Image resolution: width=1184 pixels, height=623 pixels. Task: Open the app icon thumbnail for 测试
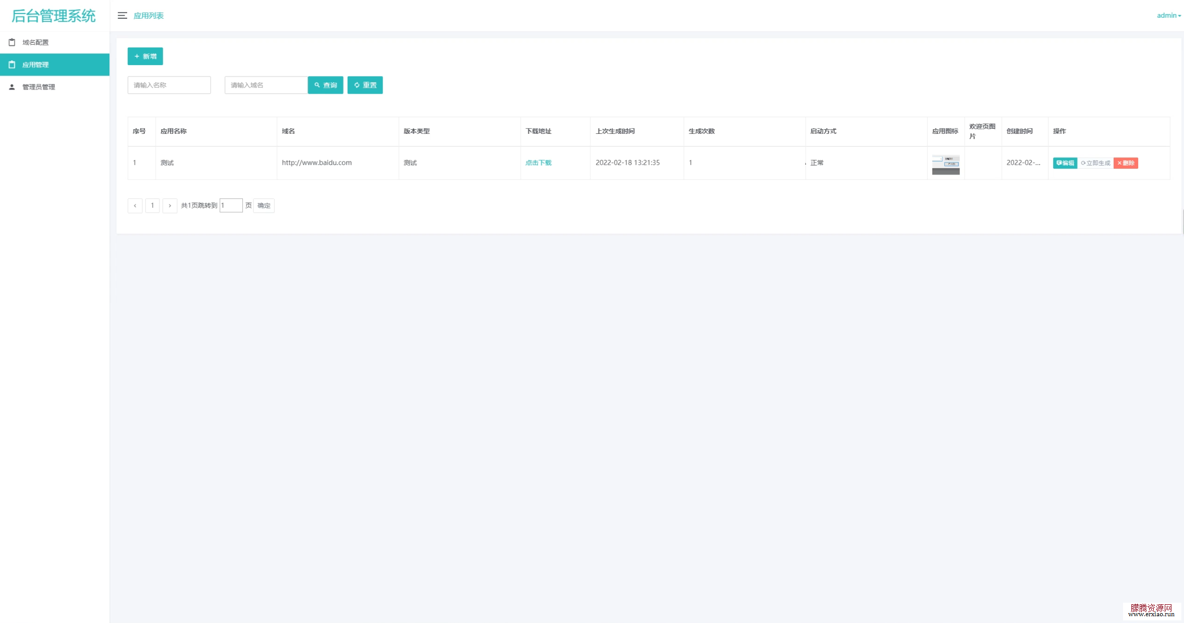(x=946, y=164)
